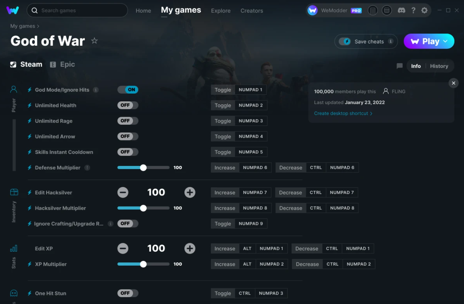
Task: Click the Play button
Action: pyautogui.click(x=429, y=41)
